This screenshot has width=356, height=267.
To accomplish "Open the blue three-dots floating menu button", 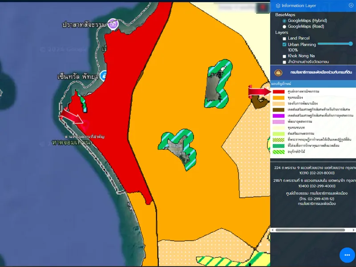I will coord(347,255).
